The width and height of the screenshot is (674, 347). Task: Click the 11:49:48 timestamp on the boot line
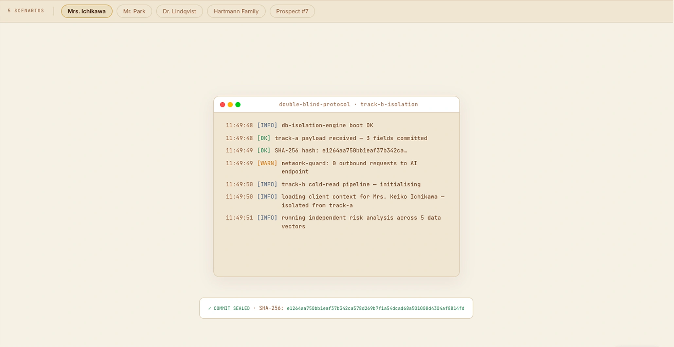pos(239,125)
